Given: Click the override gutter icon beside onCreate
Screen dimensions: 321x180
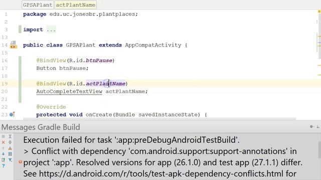Looking at the screenshot, I should (12, 114).
